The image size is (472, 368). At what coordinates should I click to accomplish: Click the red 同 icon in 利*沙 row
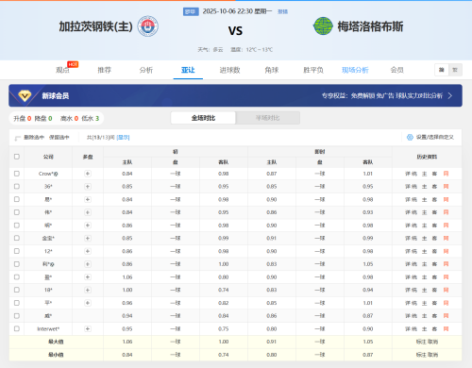pos(446,264)
